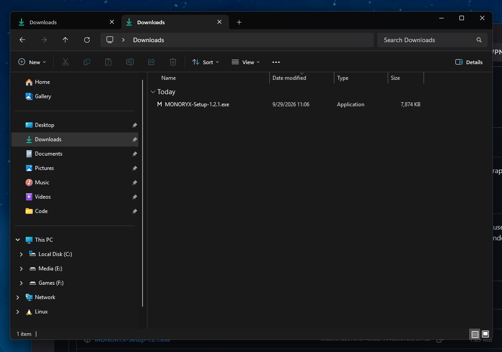Toggle the Details pane
The image size is (502, 352).
pos(469,62)
